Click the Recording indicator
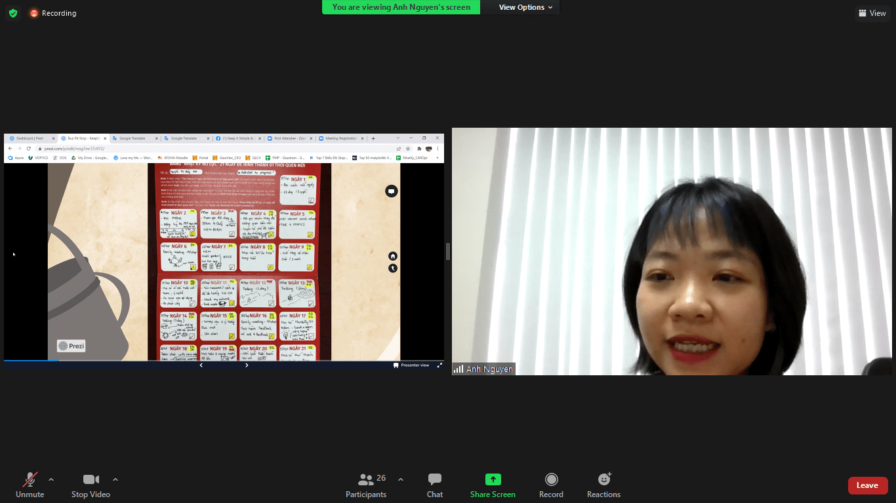Viewport: 896px width, 503px height. coord(53,13)
